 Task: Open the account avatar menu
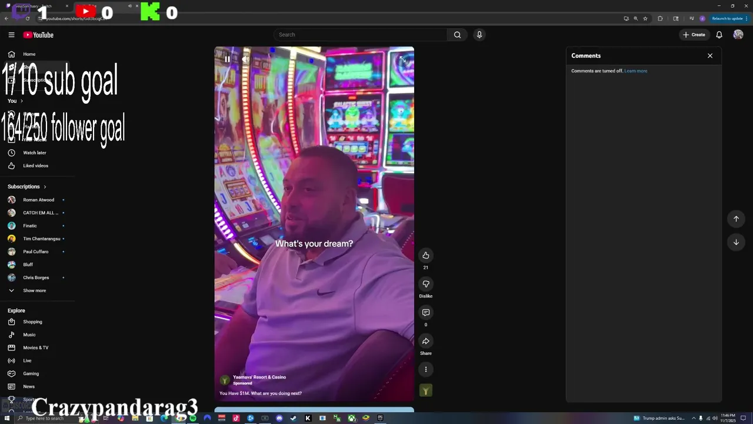[738, 35]
